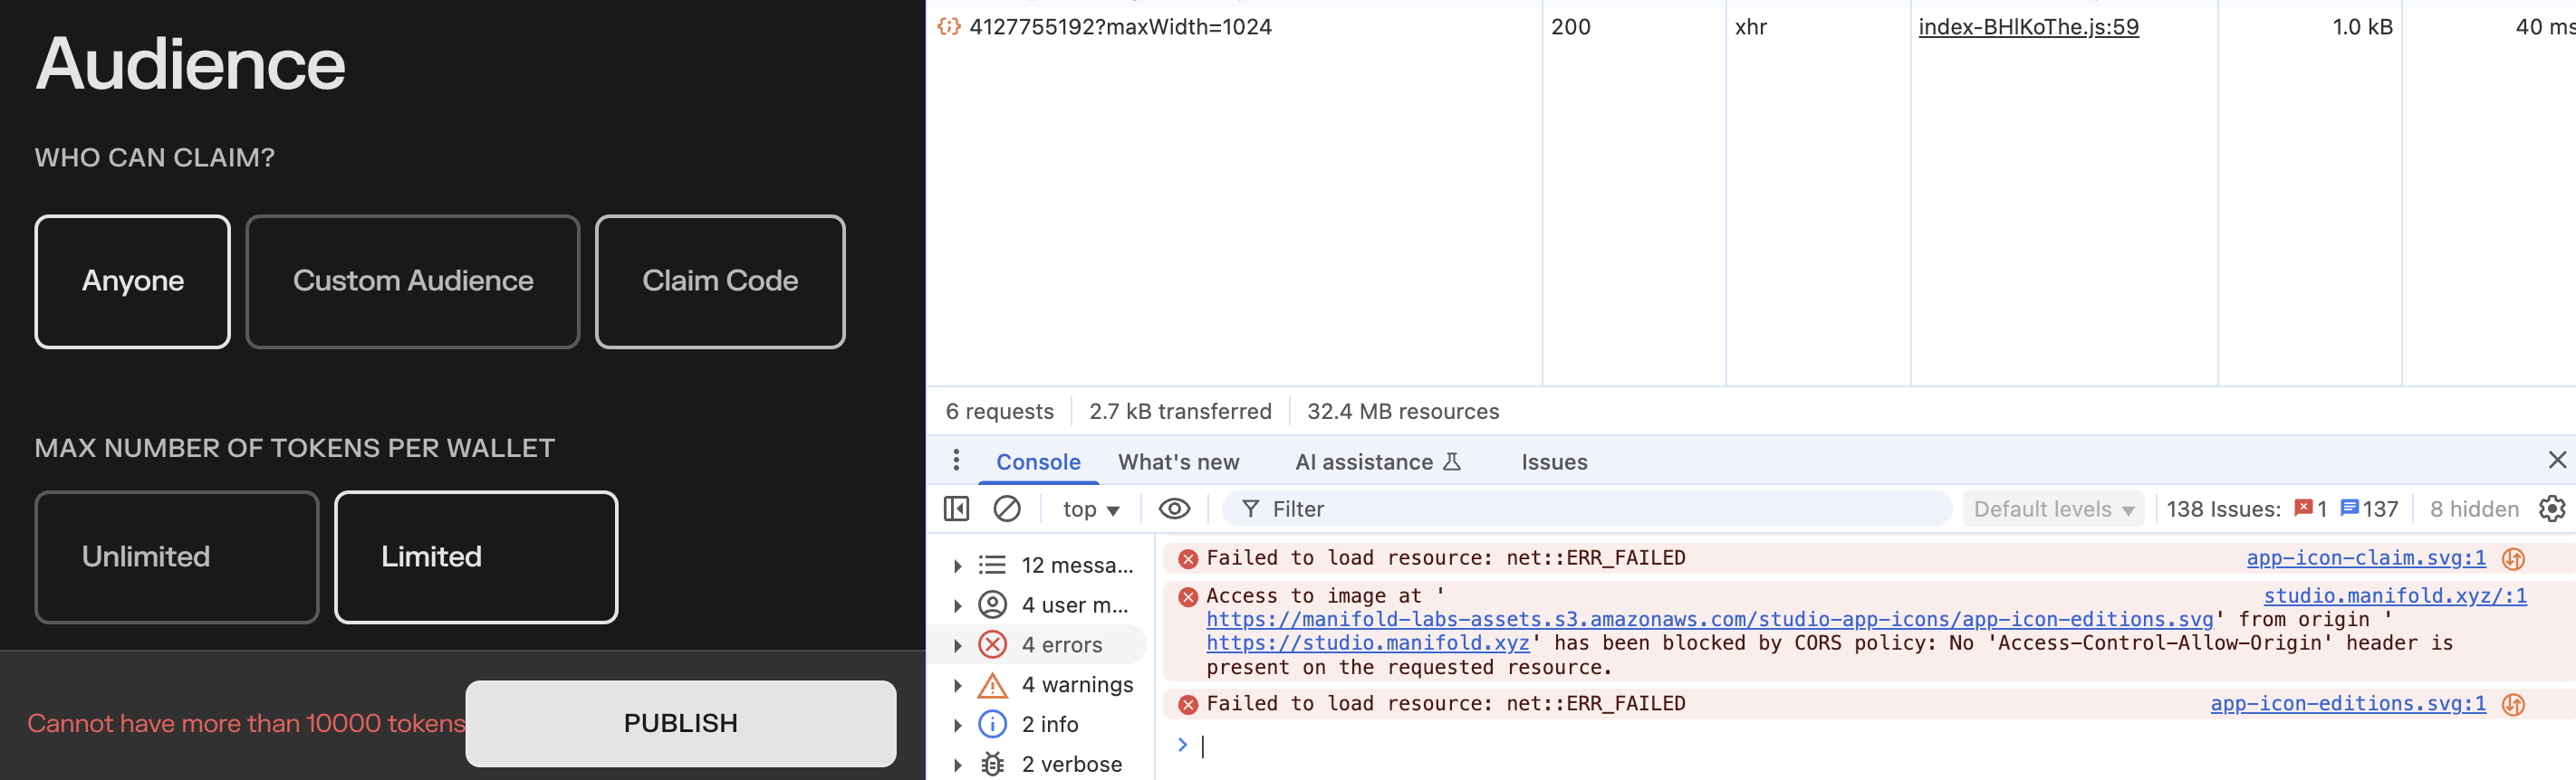
Task: Select Anyone as claim audience
Action: click(132, 281)
